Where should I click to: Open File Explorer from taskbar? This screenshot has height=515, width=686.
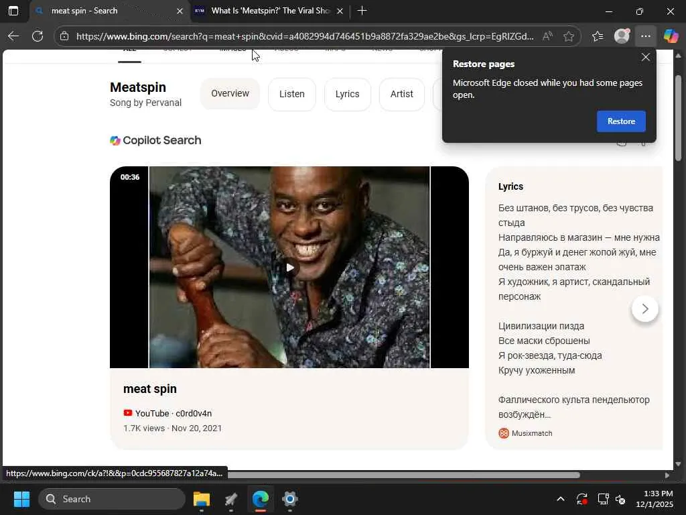click(202, 499)
